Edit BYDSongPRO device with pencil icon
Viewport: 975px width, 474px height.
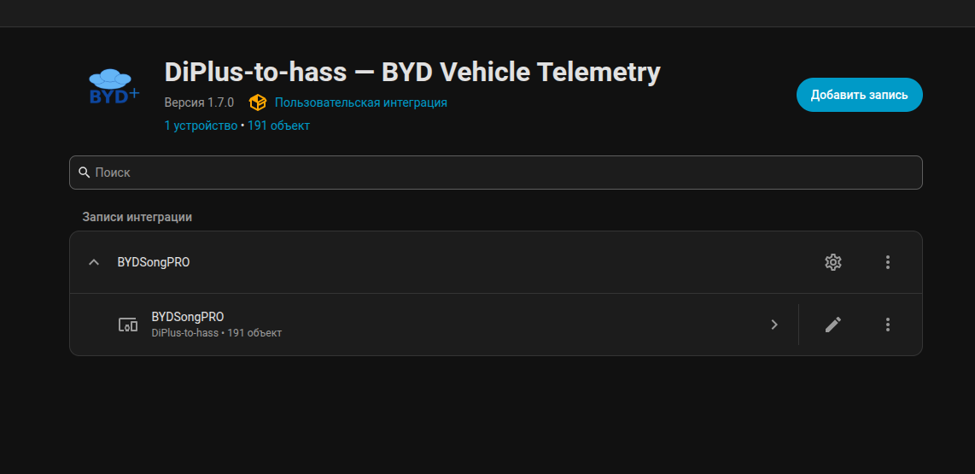click(x=832, y=325)
